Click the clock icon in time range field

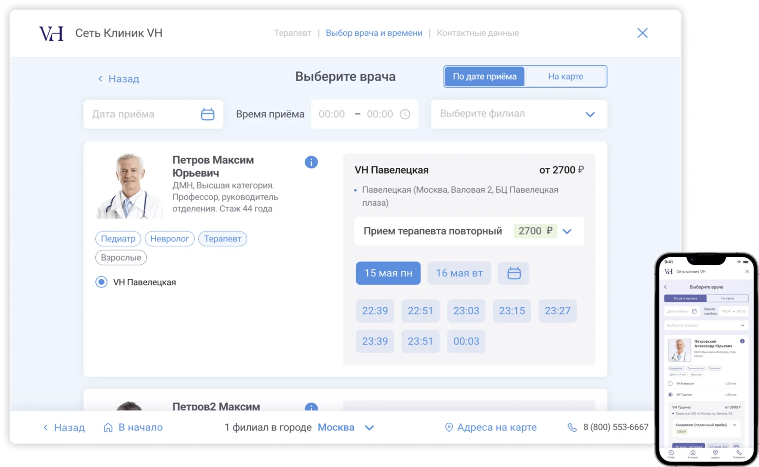[x=405, y=114]
